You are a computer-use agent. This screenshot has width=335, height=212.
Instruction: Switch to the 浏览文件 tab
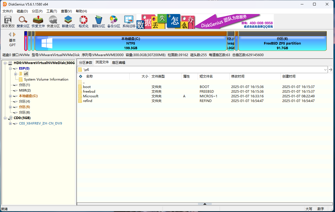tap(102, 62)
